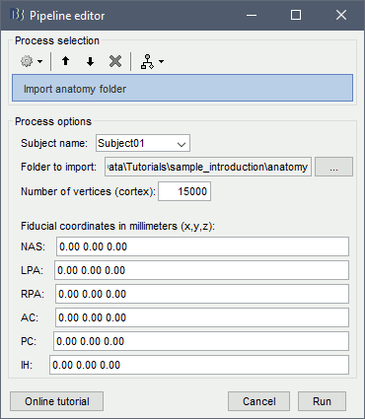Minimize the Pipeline editor window
365x419 pixels.
[x=252, y=15]
